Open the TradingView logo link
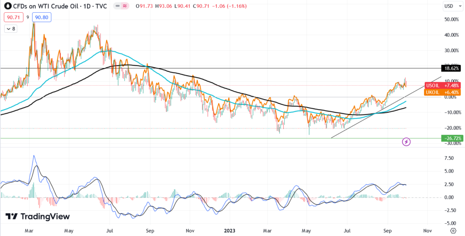The height and width of the screenshot is (236, 465). click(37, 217)
